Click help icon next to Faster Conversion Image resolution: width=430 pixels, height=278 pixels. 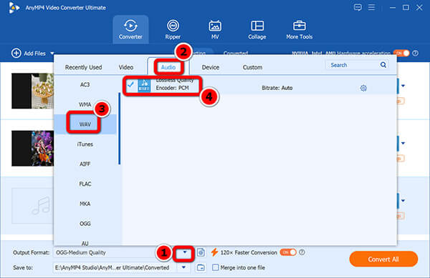click(302, 252)
